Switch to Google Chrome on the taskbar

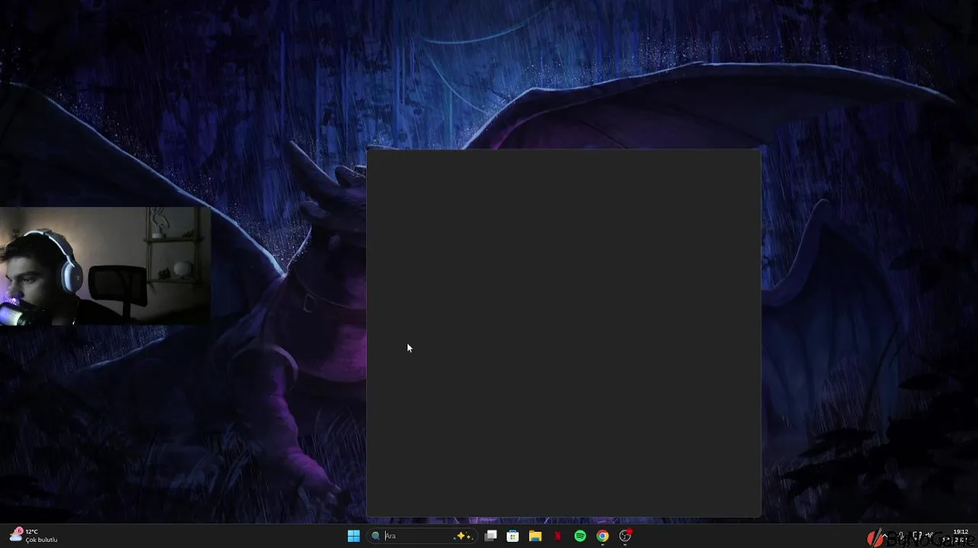tap(602, 536)
